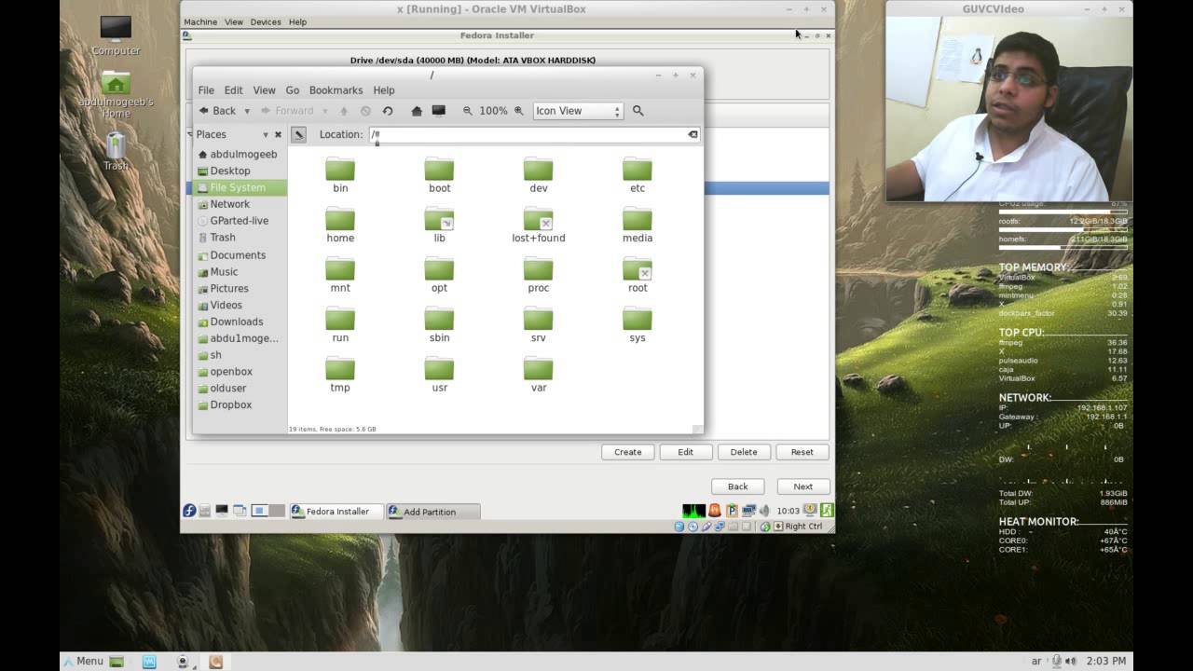This screenshot has height=671, width=1193.
Task: Click the Home folder toolbar icon
Action: (x=417, y=111)
